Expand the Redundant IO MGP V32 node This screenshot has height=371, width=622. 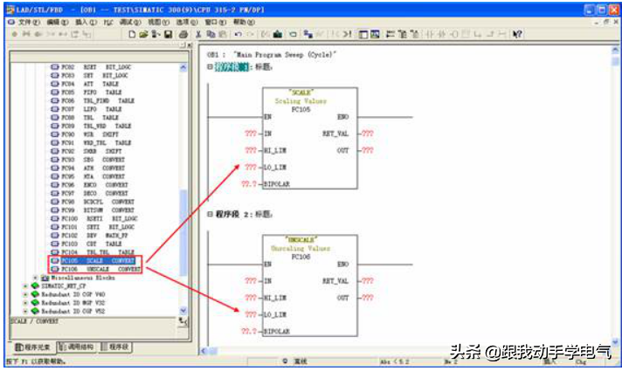coord(25,303)
